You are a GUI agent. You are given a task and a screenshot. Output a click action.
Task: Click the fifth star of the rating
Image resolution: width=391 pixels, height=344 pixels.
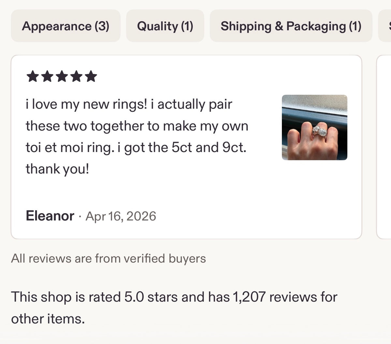click(x=91, y=77)
